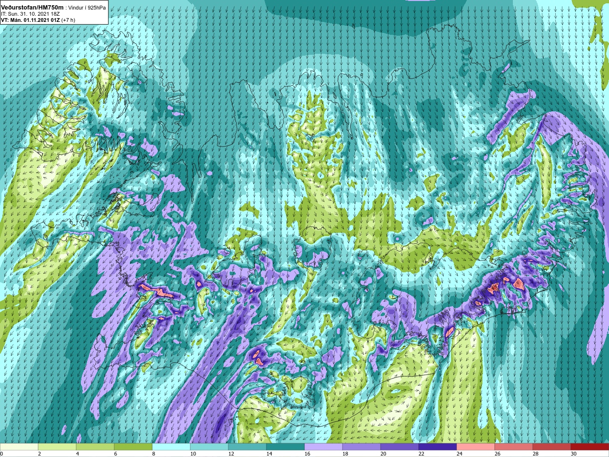Click the legend value '6'
609x457 pixels.
point(116,454)
